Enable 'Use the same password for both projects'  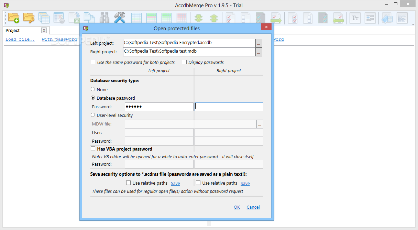(93, 62)
